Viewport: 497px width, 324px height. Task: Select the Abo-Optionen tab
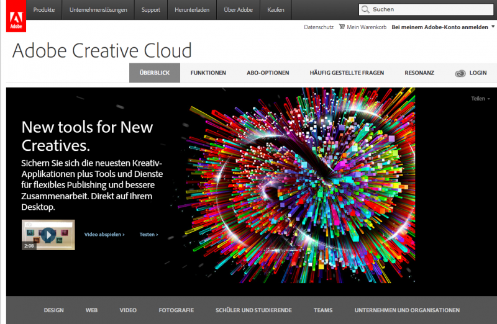click(x=268, y=73)
